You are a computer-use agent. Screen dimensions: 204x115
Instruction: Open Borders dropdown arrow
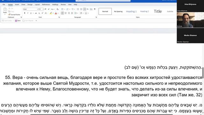click(88, 13)
